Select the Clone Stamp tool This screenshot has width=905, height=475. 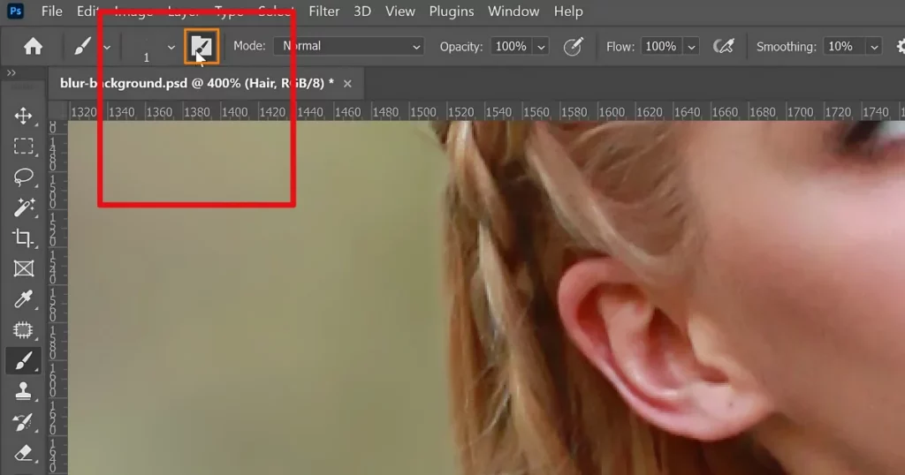point(24,391)
